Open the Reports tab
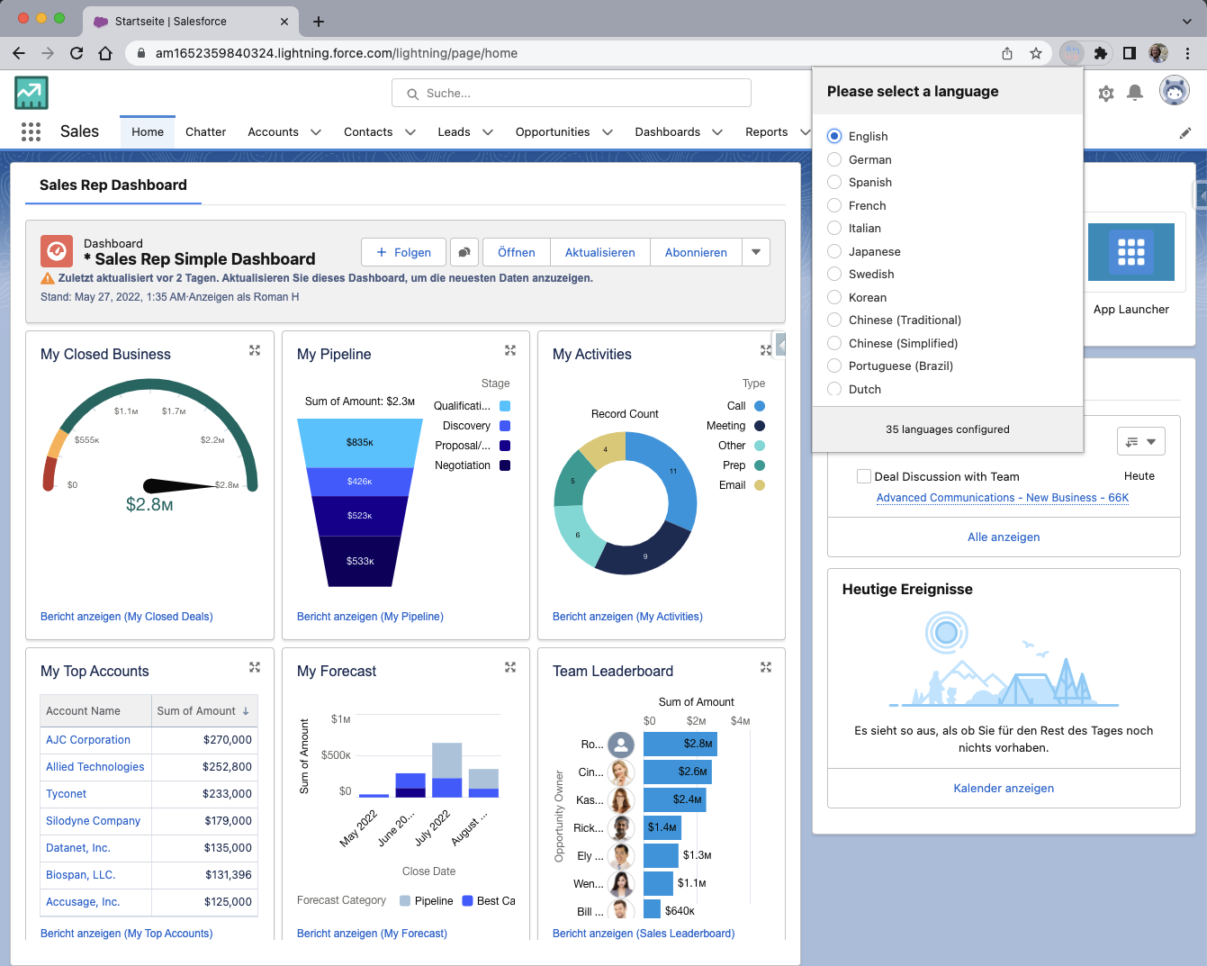 tap(767, 132)
